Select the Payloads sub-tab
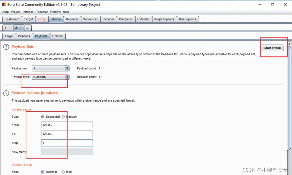 click(x=41, y=36)
